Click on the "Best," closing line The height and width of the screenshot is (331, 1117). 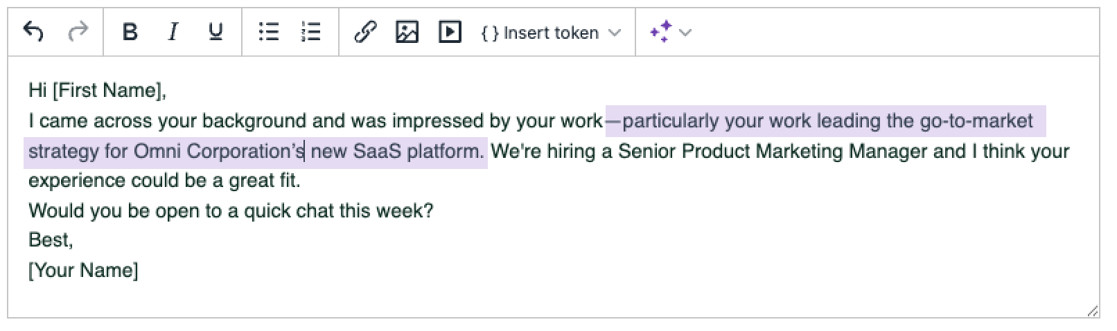tap(51, 240)
